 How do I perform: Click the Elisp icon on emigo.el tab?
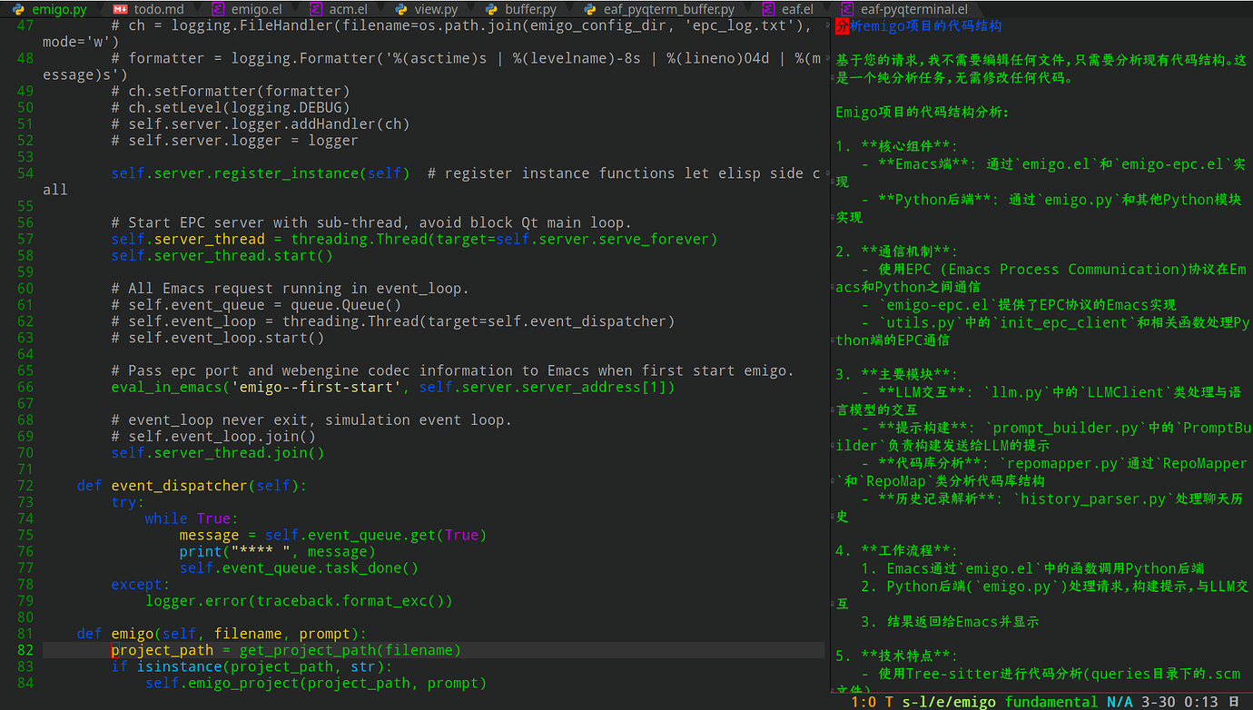click(x=216, y=10)
